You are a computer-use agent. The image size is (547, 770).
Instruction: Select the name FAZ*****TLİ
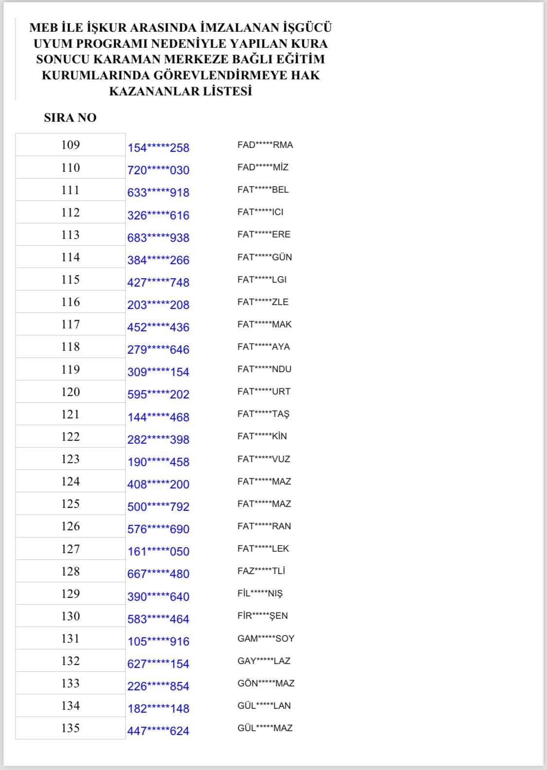261,571
